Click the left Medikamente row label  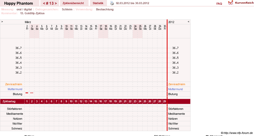pyautogui.click(x=15, y=114)
